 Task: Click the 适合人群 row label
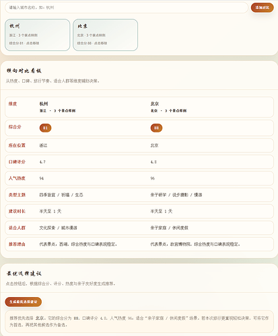[17, 228]
